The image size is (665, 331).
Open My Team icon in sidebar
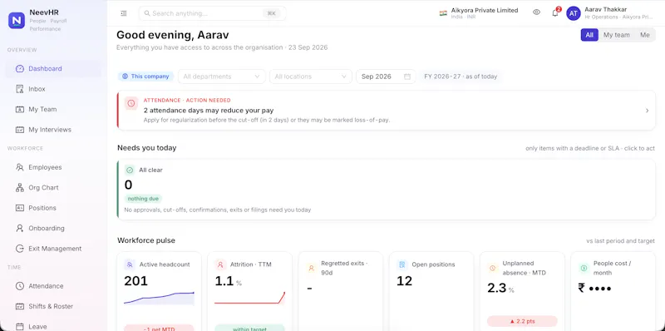tap(19, 110)
